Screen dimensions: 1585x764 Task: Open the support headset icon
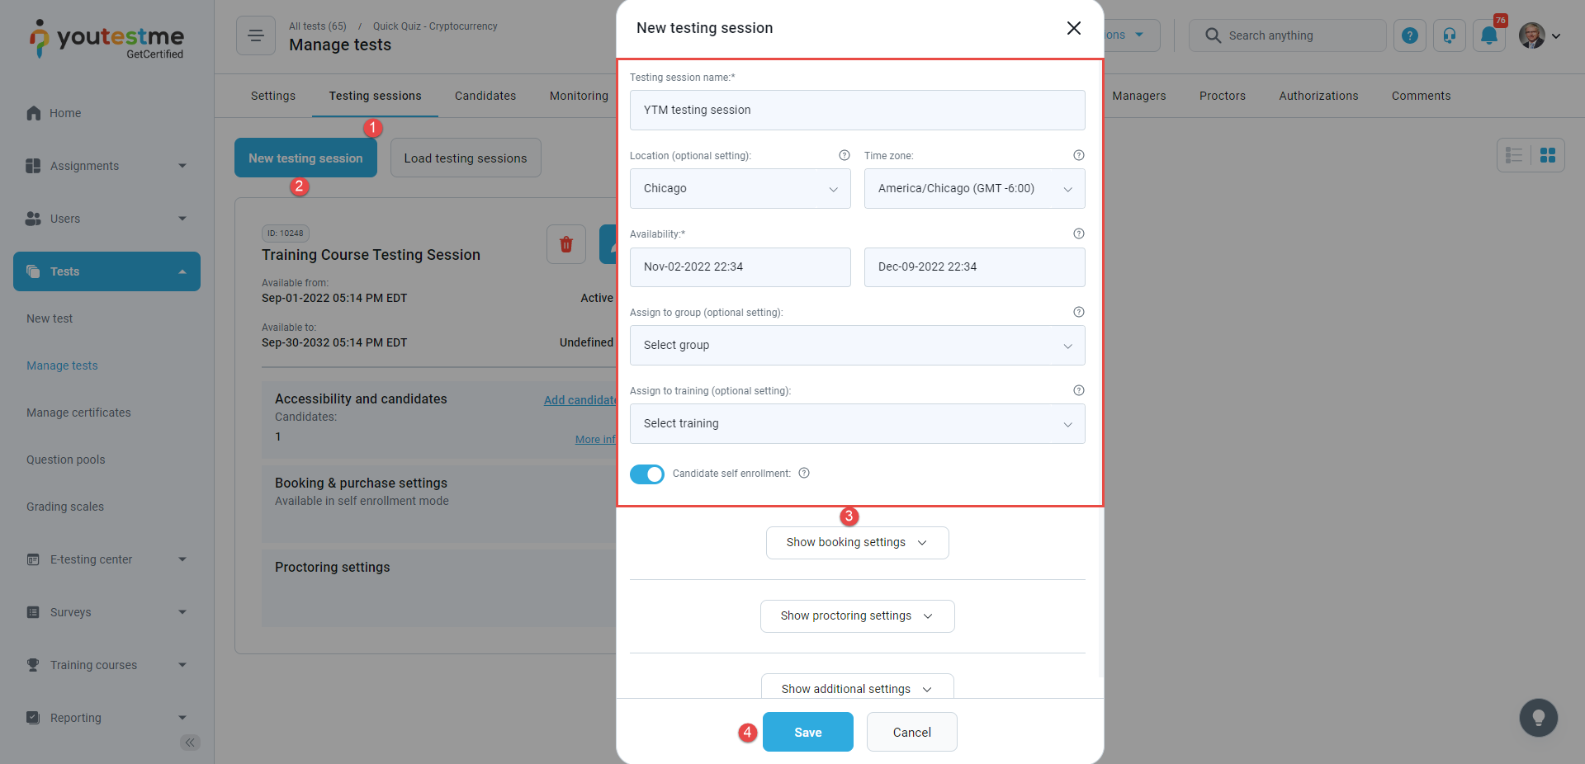click(1449, 35)
